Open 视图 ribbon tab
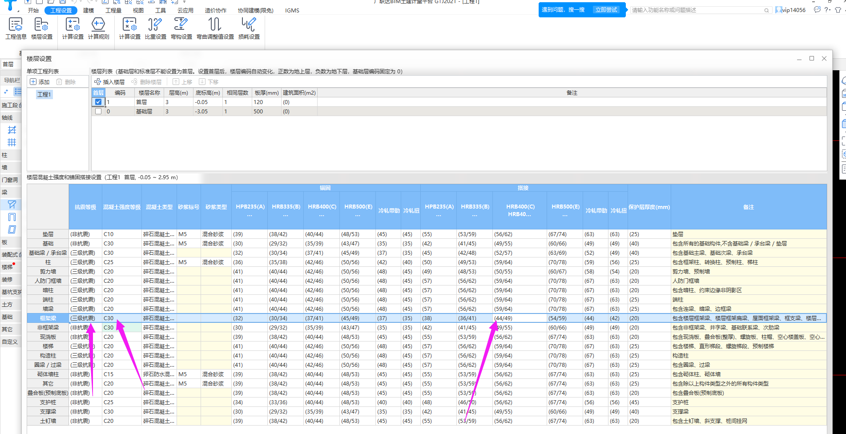The width and height of the screenshot is (846, 434). click(138, 10)
